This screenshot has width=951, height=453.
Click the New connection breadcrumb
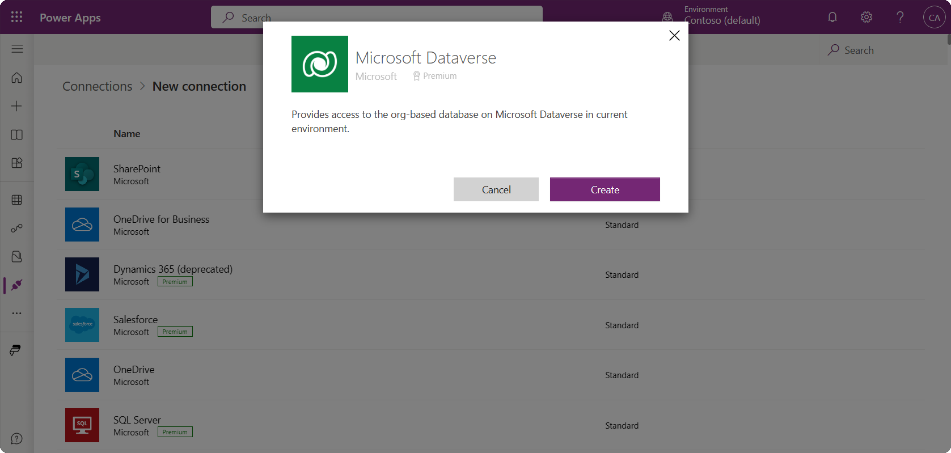(x=199, y=86)
